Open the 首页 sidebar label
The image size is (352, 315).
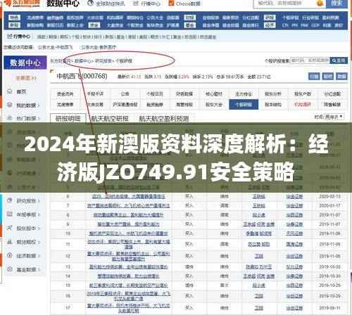tap(21, 91)
